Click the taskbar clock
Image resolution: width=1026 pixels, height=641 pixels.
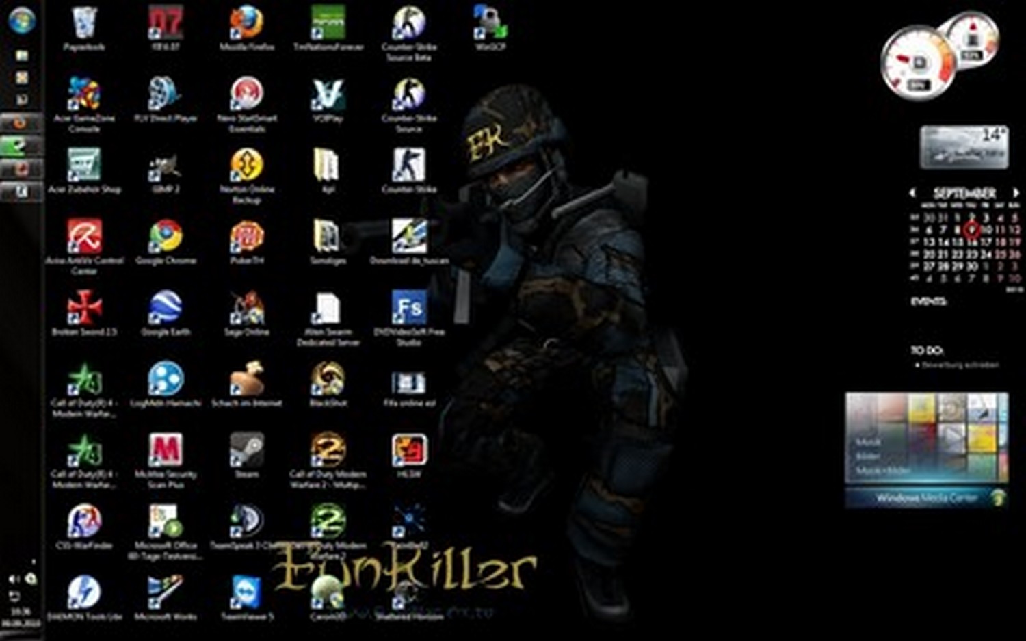point(21,617)
